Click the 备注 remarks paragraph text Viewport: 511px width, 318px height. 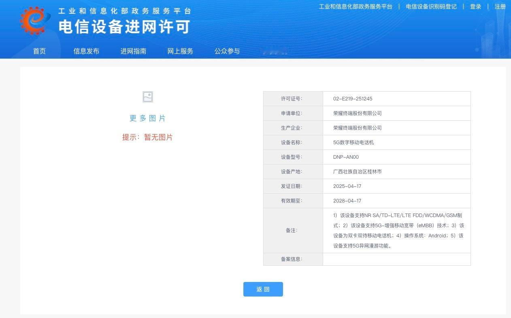tap(398, 230)
